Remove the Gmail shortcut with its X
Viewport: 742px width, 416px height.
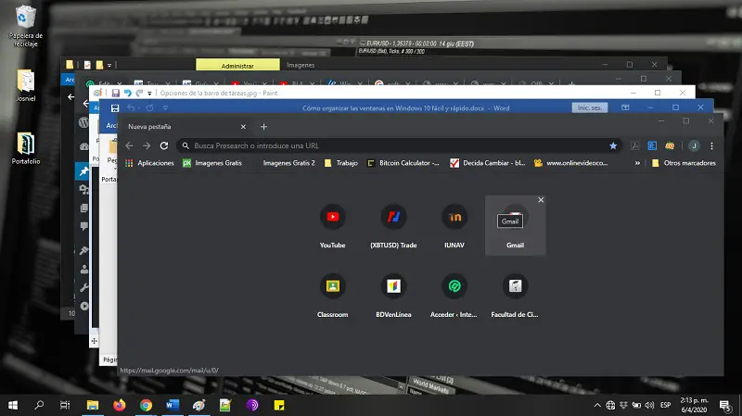point(541,200)
